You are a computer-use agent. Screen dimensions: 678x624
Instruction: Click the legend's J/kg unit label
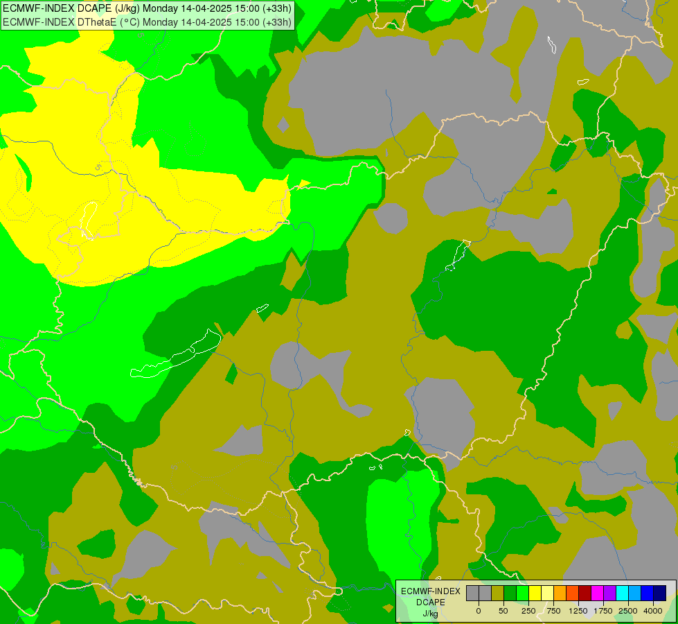[x=431, y=614]
